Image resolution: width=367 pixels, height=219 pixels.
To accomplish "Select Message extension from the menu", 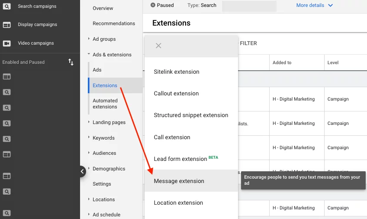I will (179, 181).
